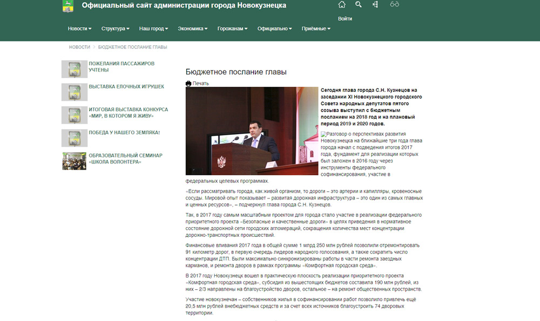Image resolution: width=540 pixels, height=321 pixels.
Task: Open the search magnifier icon
Action: pos(359,5)
